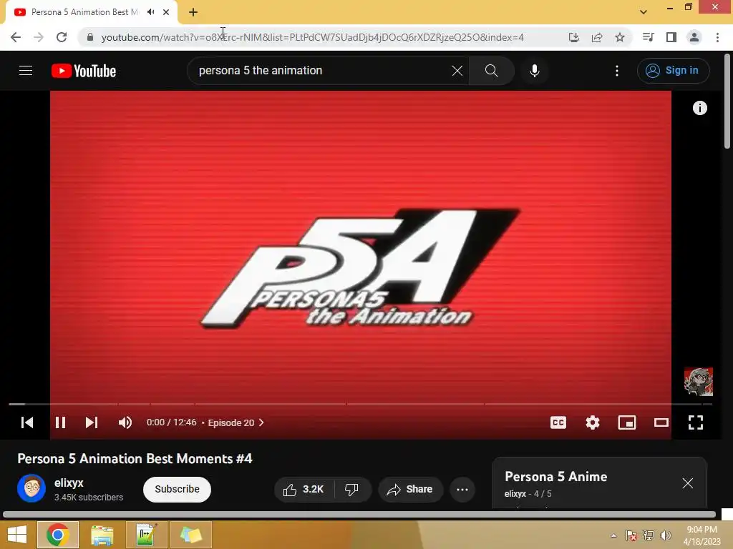Open system volume tray icon

[x=666, y=535]
